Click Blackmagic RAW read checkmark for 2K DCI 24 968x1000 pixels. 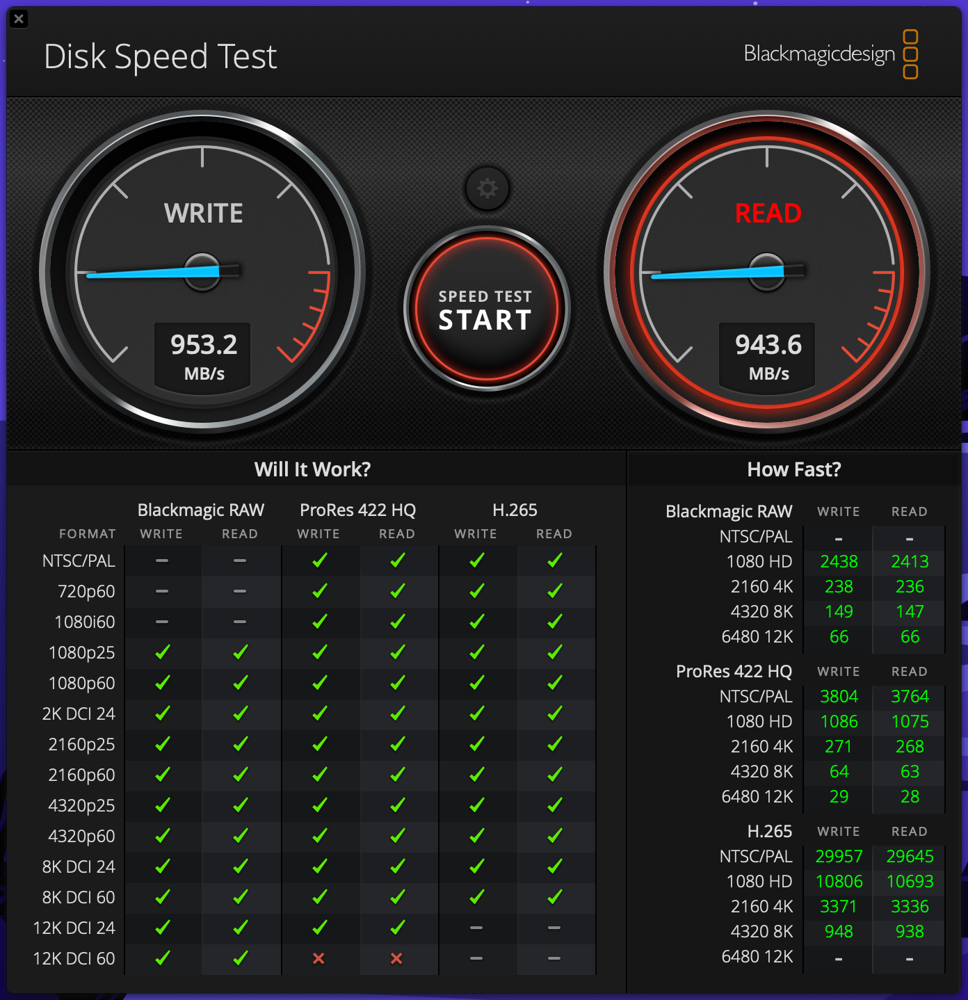coord(241,713)
